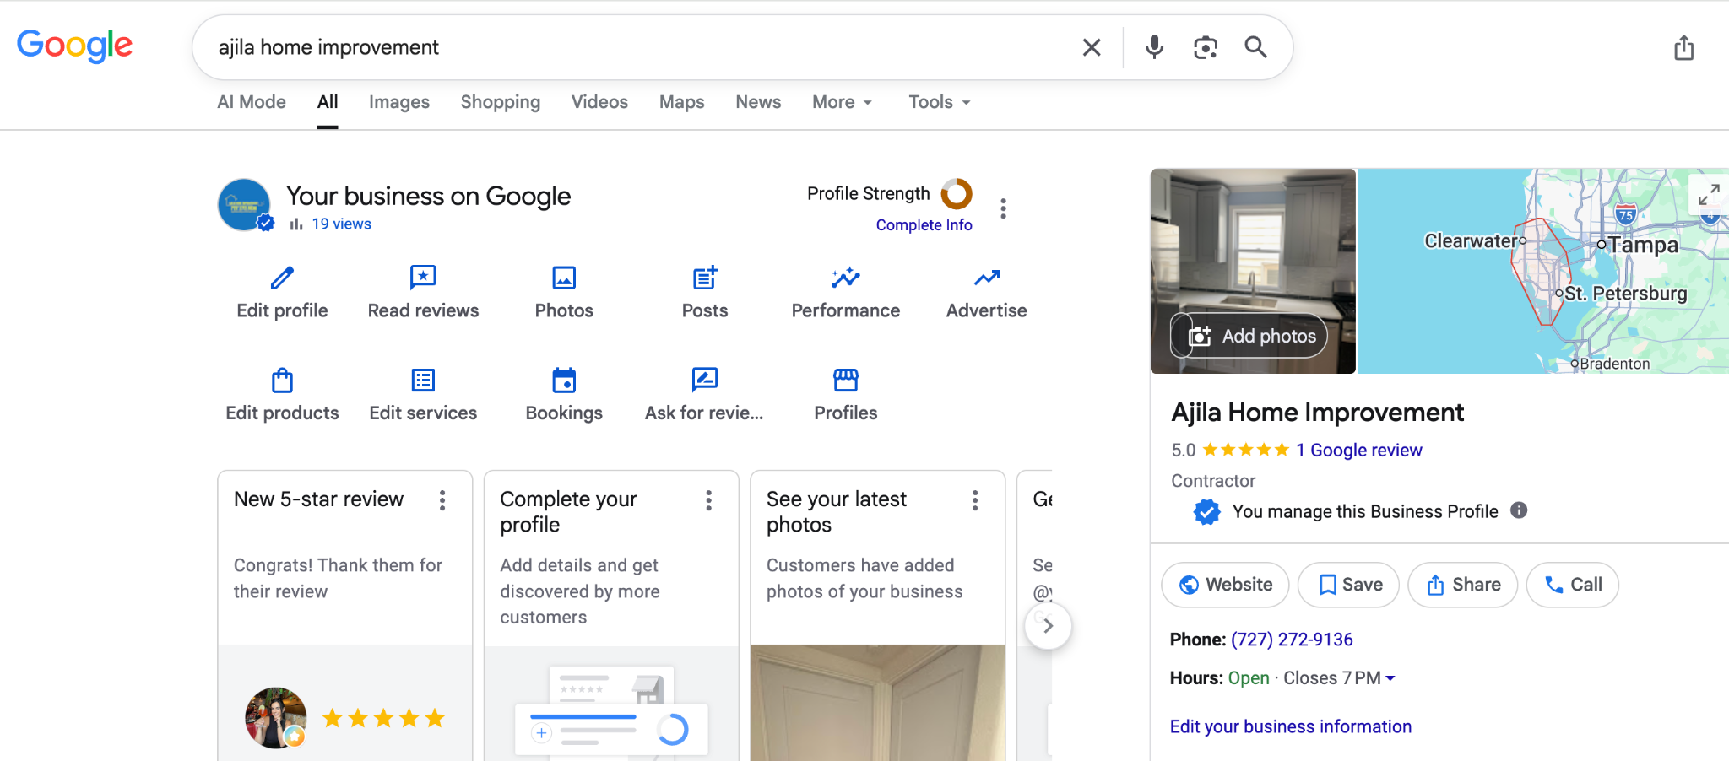This screenshot has height=761, width=1729.
Task: Open Edit services list icon
Action: click(423, 380)
